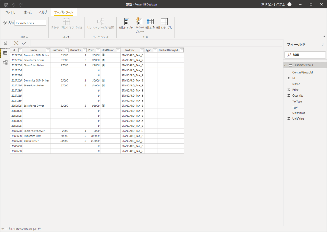Open Price column filter dropdown

[x=98, y=50]
